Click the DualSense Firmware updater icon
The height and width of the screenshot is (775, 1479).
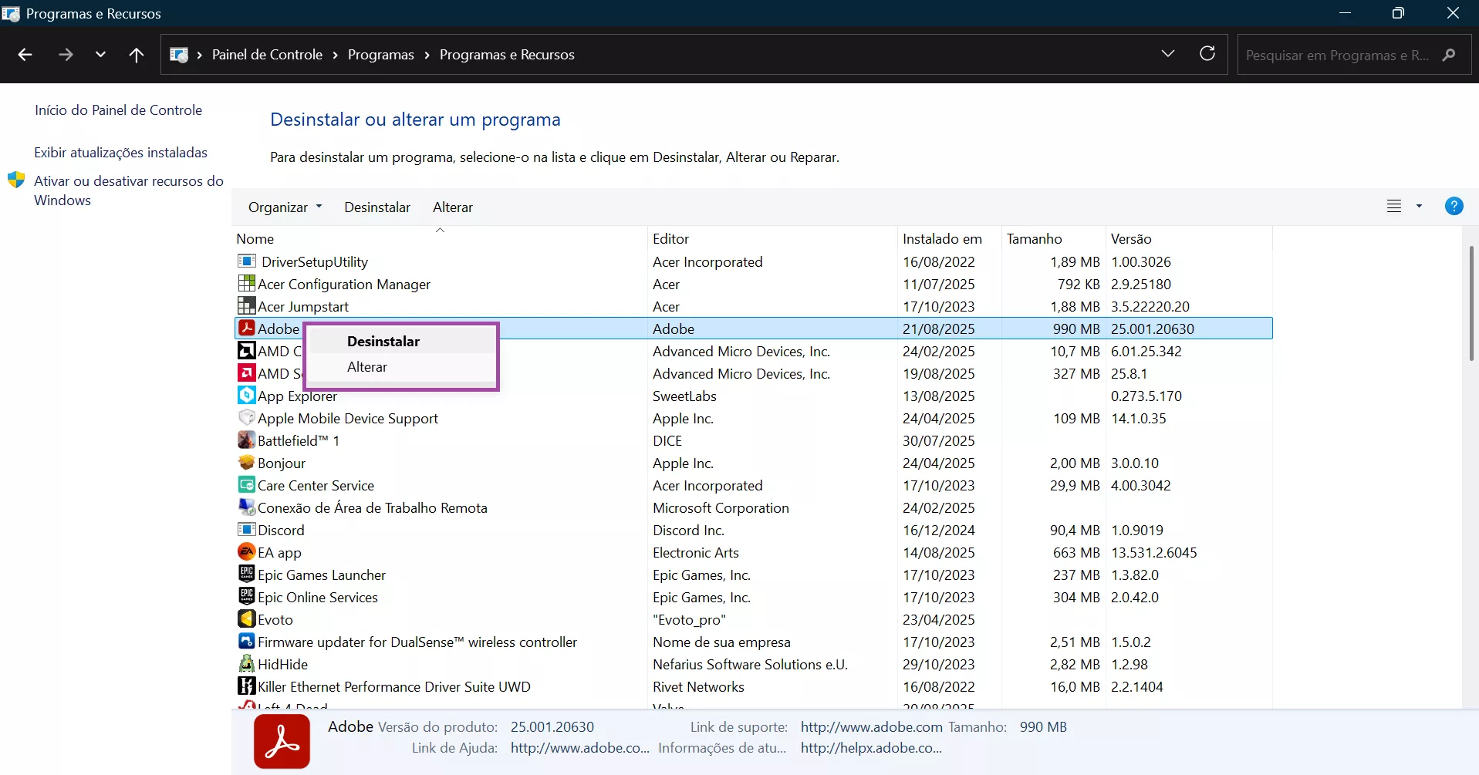(246, 642)
